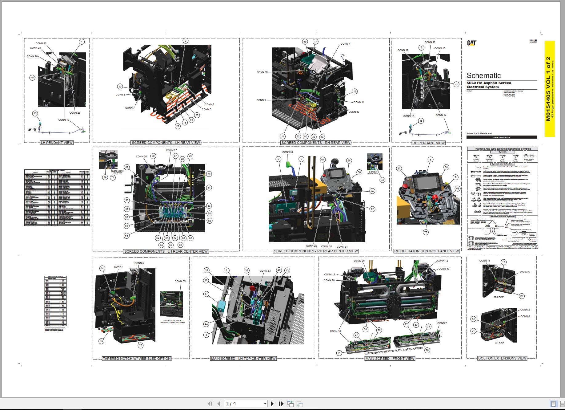565x410 pixels.
Task: Click the LH PENDANT VIEW label
Action: point(57,143)
